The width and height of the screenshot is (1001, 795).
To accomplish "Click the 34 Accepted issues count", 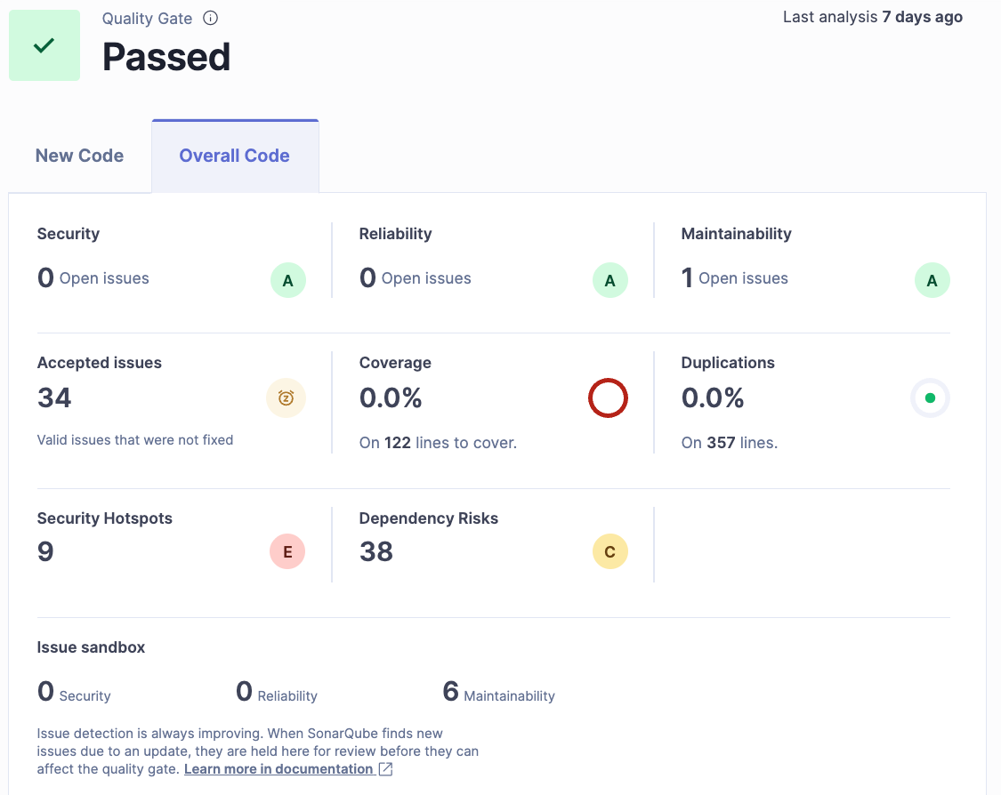I will [54, 397].
